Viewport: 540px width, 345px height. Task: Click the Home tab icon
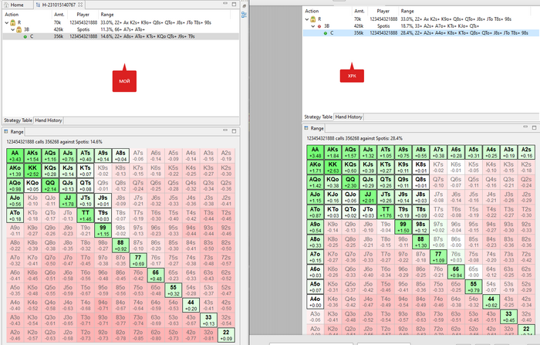pos(6,5)
